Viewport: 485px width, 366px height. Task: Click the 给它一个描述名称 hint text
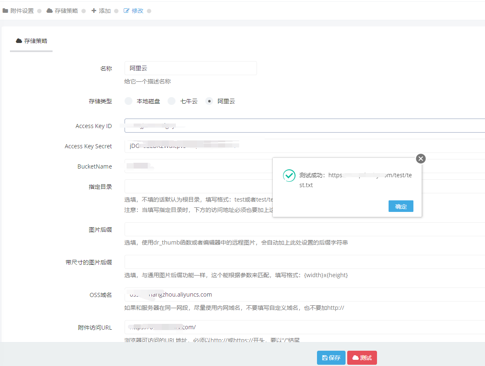(148, 81)
